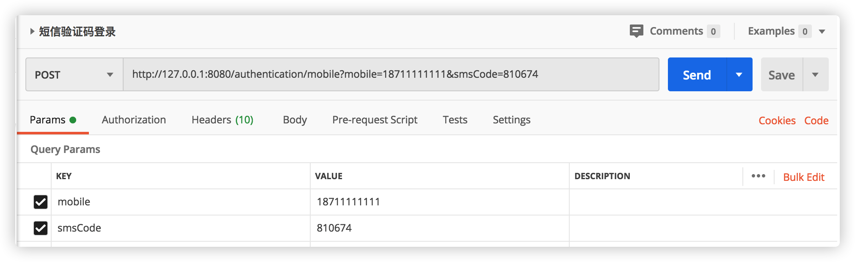855x262 pixels.
Task: Uncheck the mobile parameter checkbox
Action: [x=41, y=202]
